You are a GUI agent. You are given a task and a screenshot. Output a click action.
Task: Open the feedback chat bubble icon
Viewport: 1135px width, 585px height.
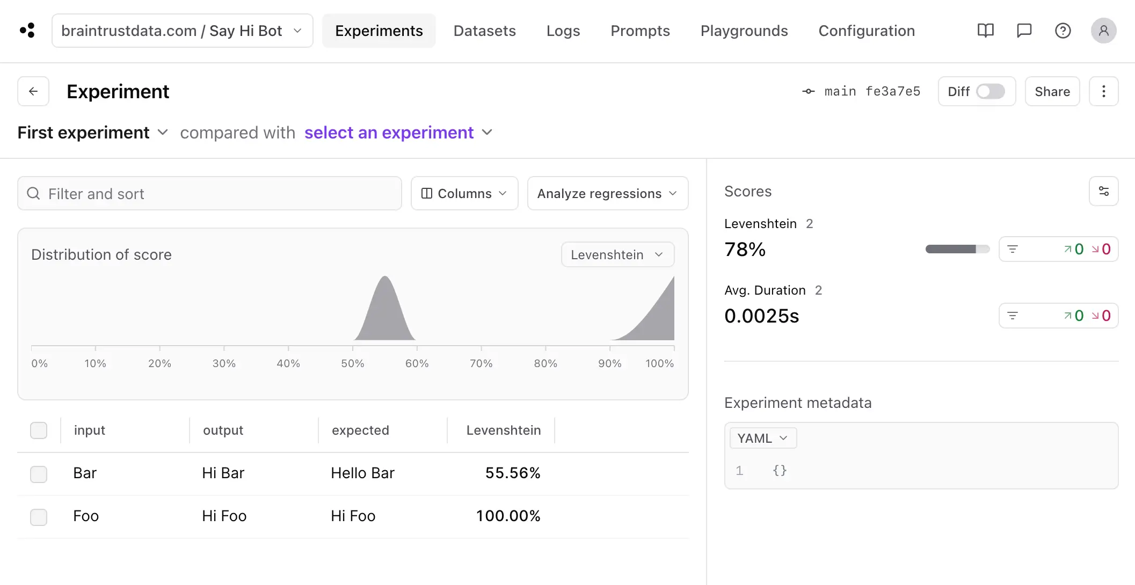coord(1024,31)
